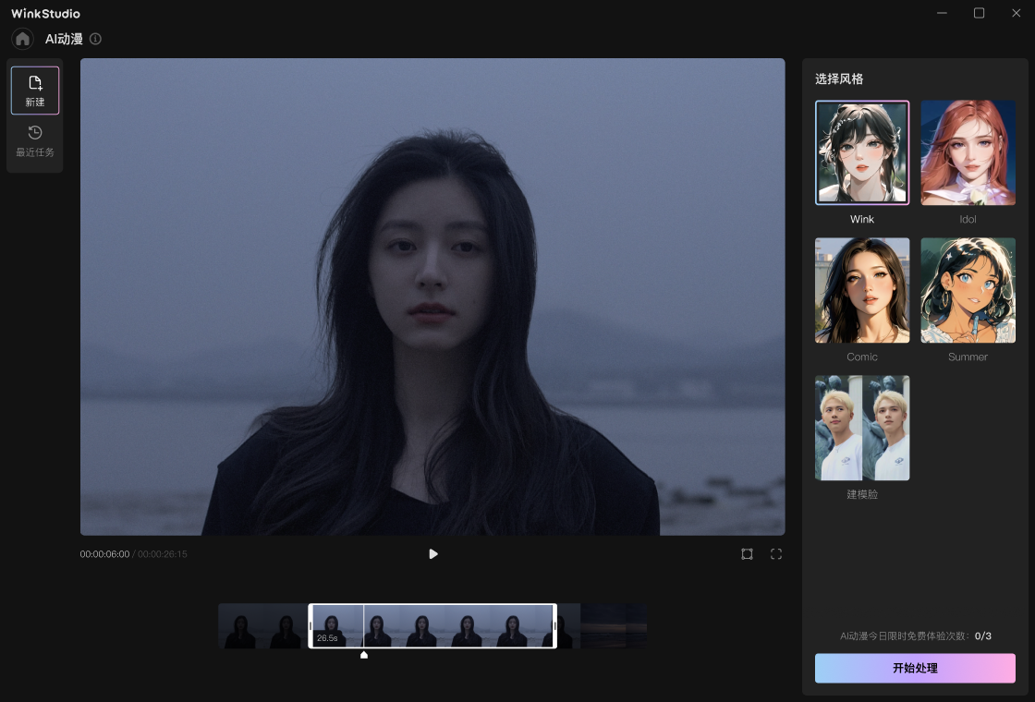Open the 最近任务 recent tasks panel
The height and width of the screenshot is (702, 1035).
[x=34, y=139]
